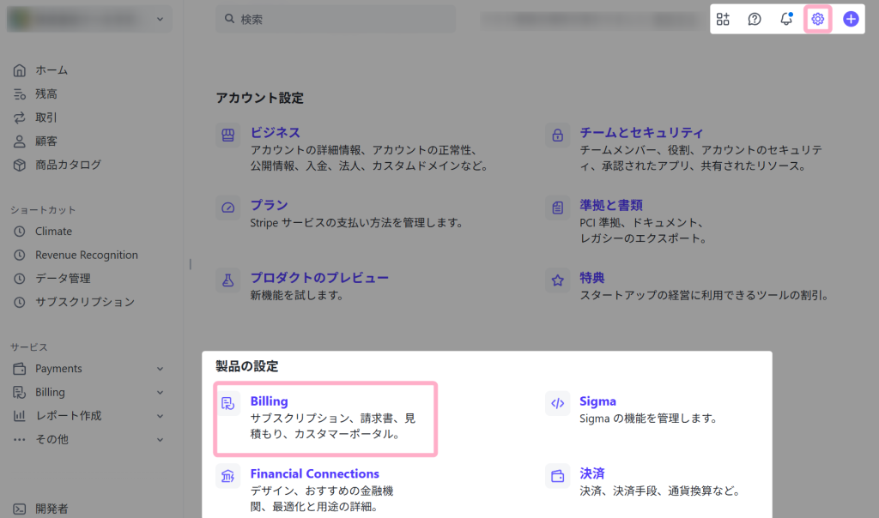The height and width of the screenshot is (518, 879).
Task: Click the blue plus create button
Action: 851,19
